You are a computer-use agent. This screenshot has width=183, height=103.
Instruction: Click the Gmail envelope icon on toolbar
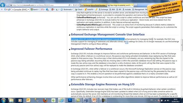click(42, 9)
